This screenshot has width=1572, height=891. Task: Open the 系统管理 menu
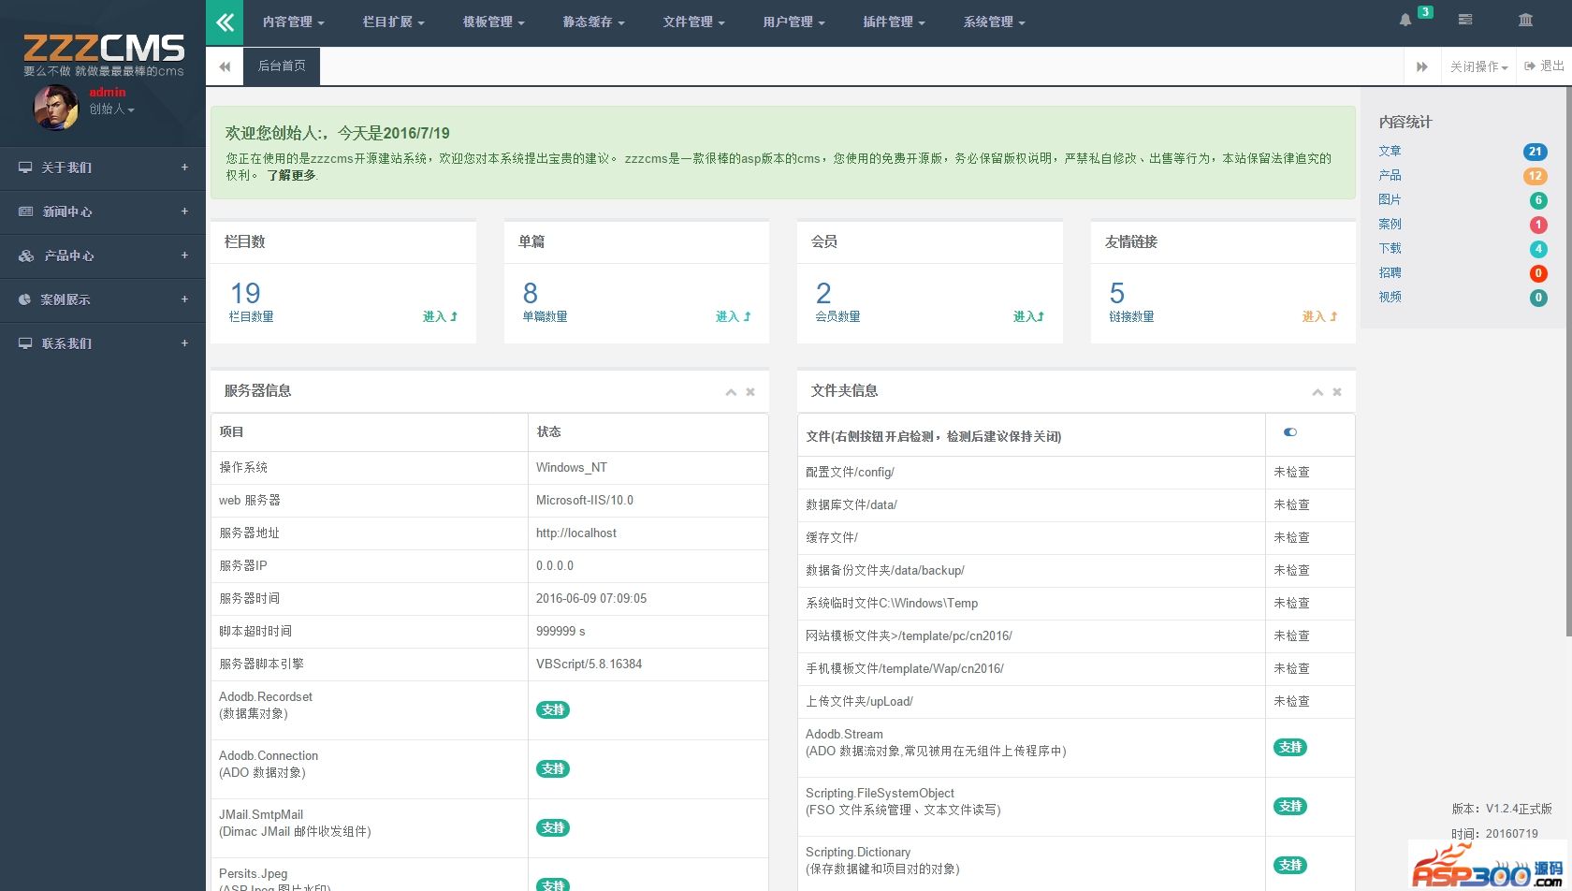[x=994, y=22]
